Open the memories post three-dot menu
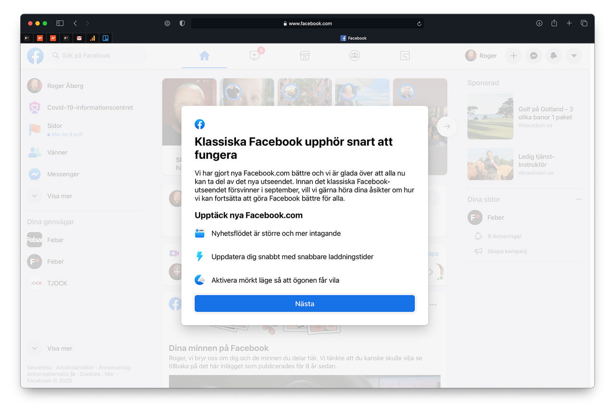The width and height of the screenshot is (615, 415). (x=433, y=304)
